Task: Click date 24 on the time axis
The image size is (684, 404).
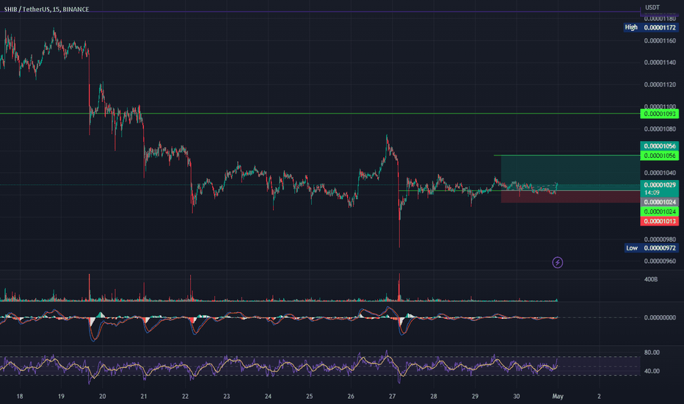Action: [268, 397]
